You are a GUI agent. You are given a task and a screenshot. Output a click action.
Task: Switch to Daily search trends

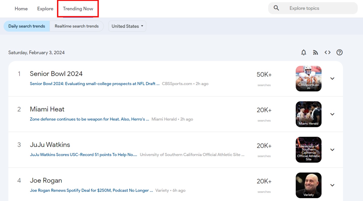pyautogui.click(x=27, y=26)
